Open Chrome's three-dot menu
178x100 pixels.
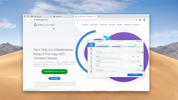pyautogui.click(x=147, y=20)
